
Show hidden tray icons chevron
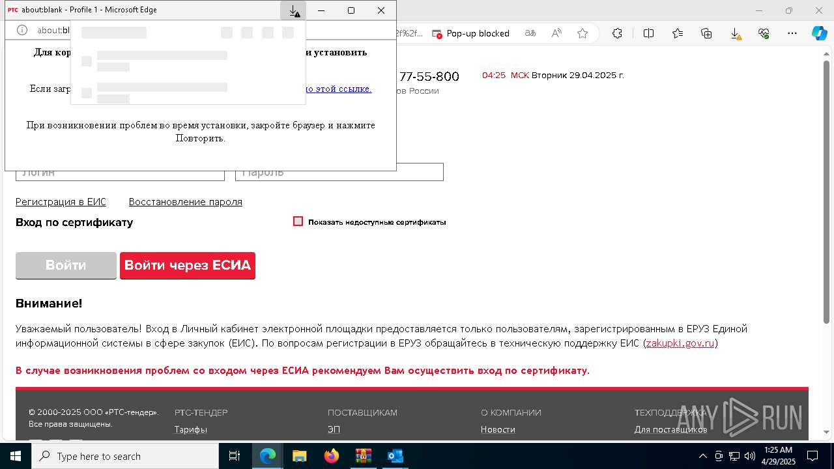[702, 456]
